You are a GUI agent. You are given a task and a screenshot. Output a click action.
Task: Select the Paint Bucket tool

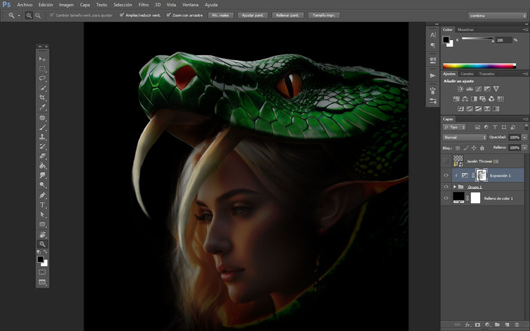(42, 165)
